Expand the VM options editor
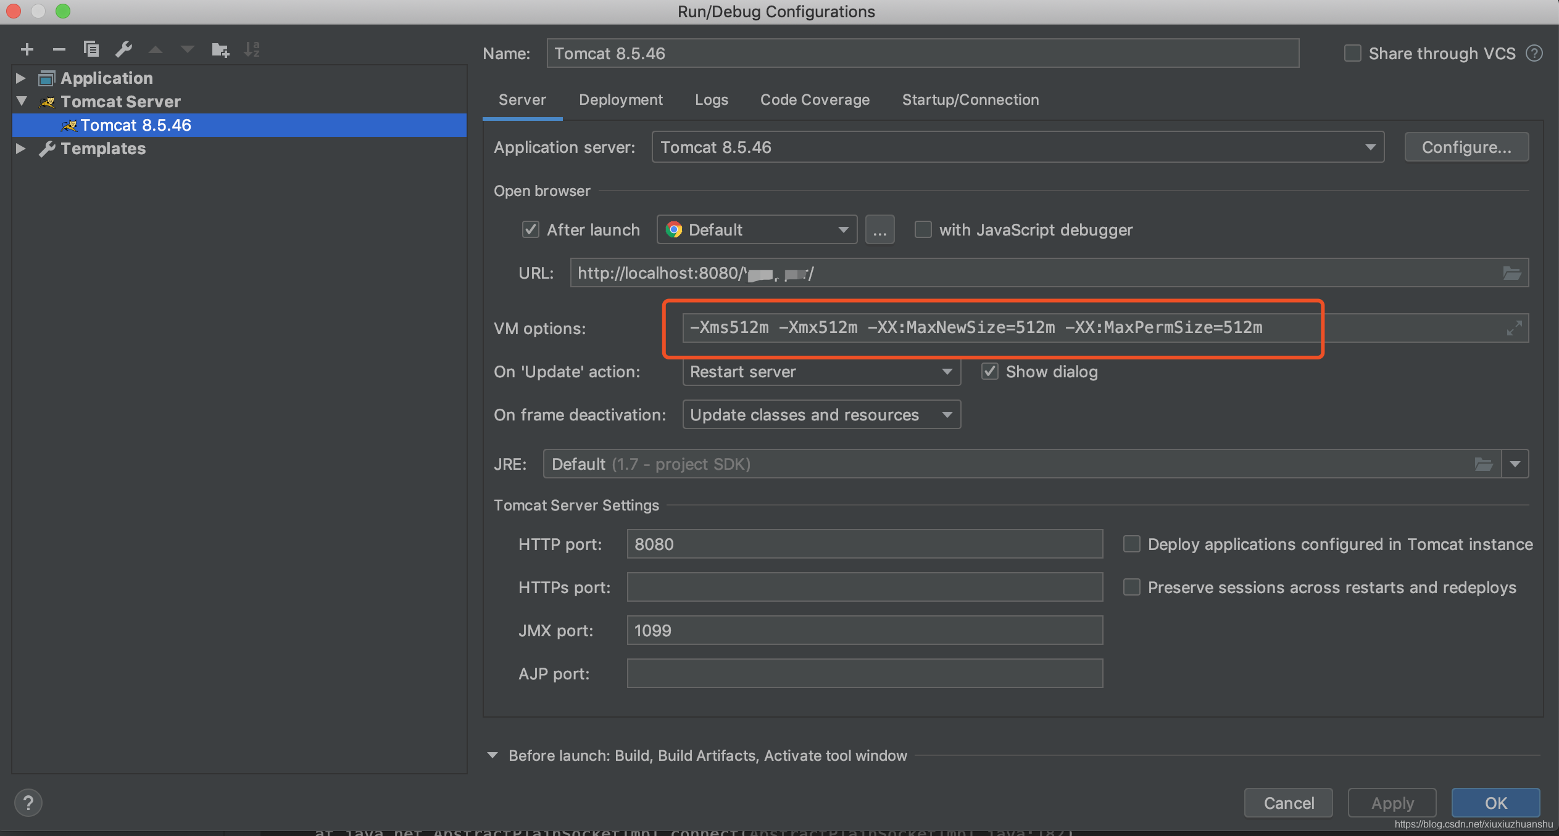This screenshot has width=1559, height=836. (1514, 328)
